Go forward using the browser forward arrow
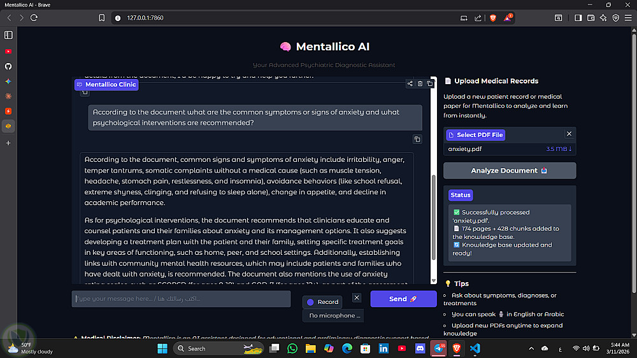This screenshot has width=637, height=358. [22, 18]
